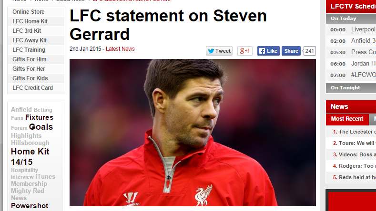The height and width of the screenshot is (211, 376).
Task: Click the Goals tag in tag cloud
Action: (x=41, y=127)
